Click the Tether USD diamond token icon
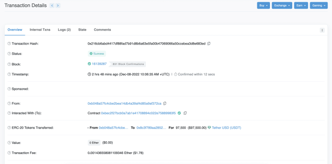The image size is (332, 164). [x=209, y=128]
